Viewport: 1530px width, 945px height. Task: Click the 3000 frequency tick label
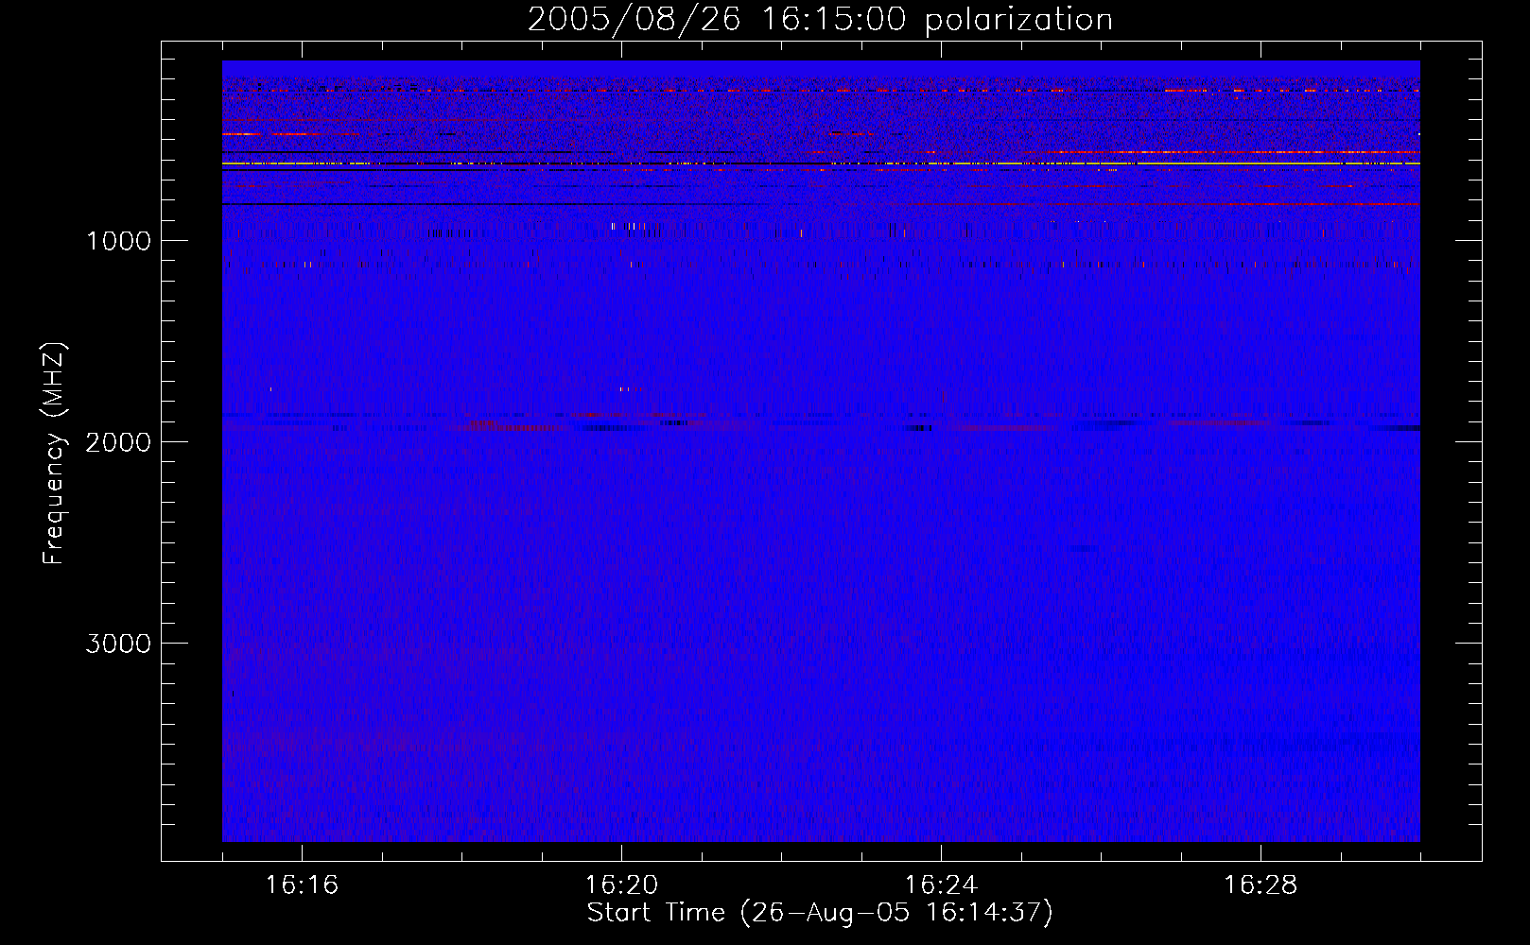coord(118,644)
